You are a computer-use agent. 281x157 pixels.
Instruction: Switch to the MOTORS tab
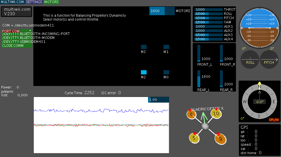tap(51, 2)
